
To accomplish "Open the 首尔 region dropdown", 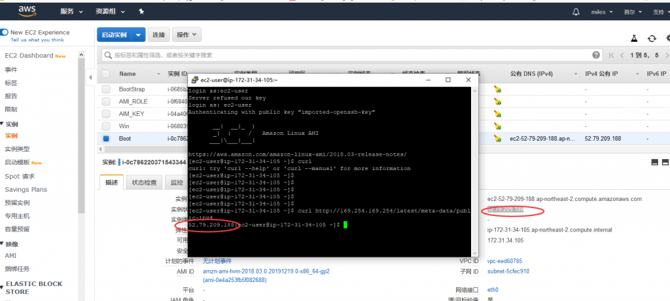I will pos(633,12).
